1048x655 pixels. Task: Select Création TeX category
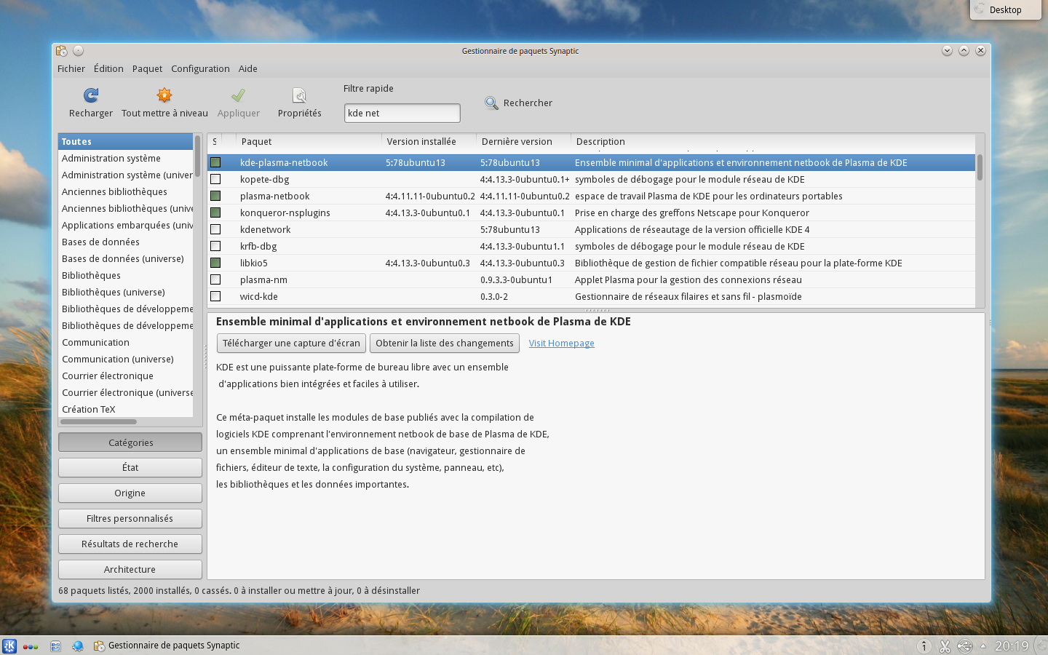pos(126,409)
